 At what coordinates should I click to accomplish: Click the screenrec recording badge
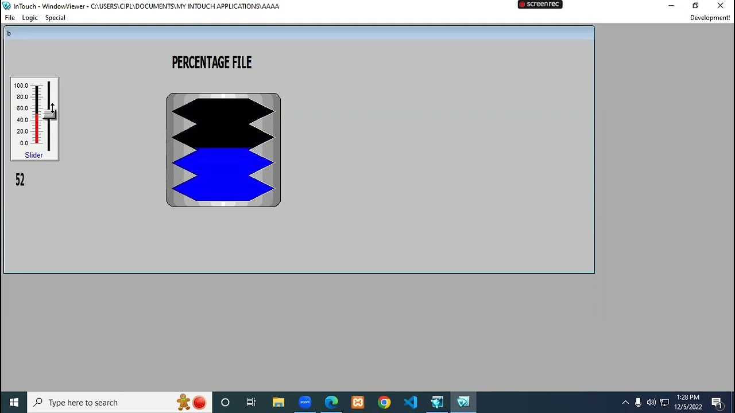click(x=540, y=4)
